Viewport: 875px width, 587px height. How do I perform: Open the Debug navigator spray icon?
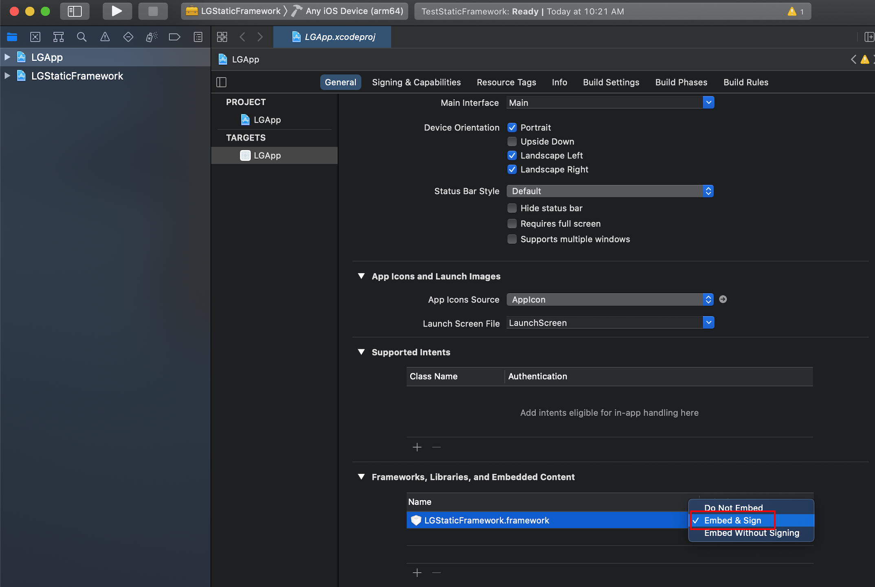(152, 37)
